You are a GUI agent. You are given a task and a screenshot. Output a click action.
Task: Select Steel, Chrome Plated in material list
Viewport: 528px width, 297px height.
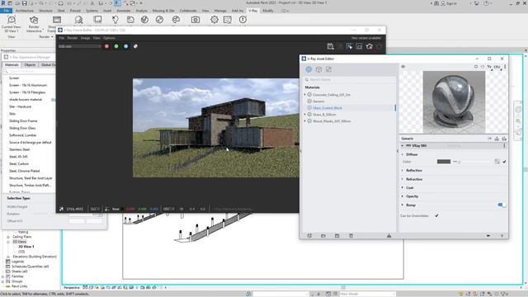(24, 171)
